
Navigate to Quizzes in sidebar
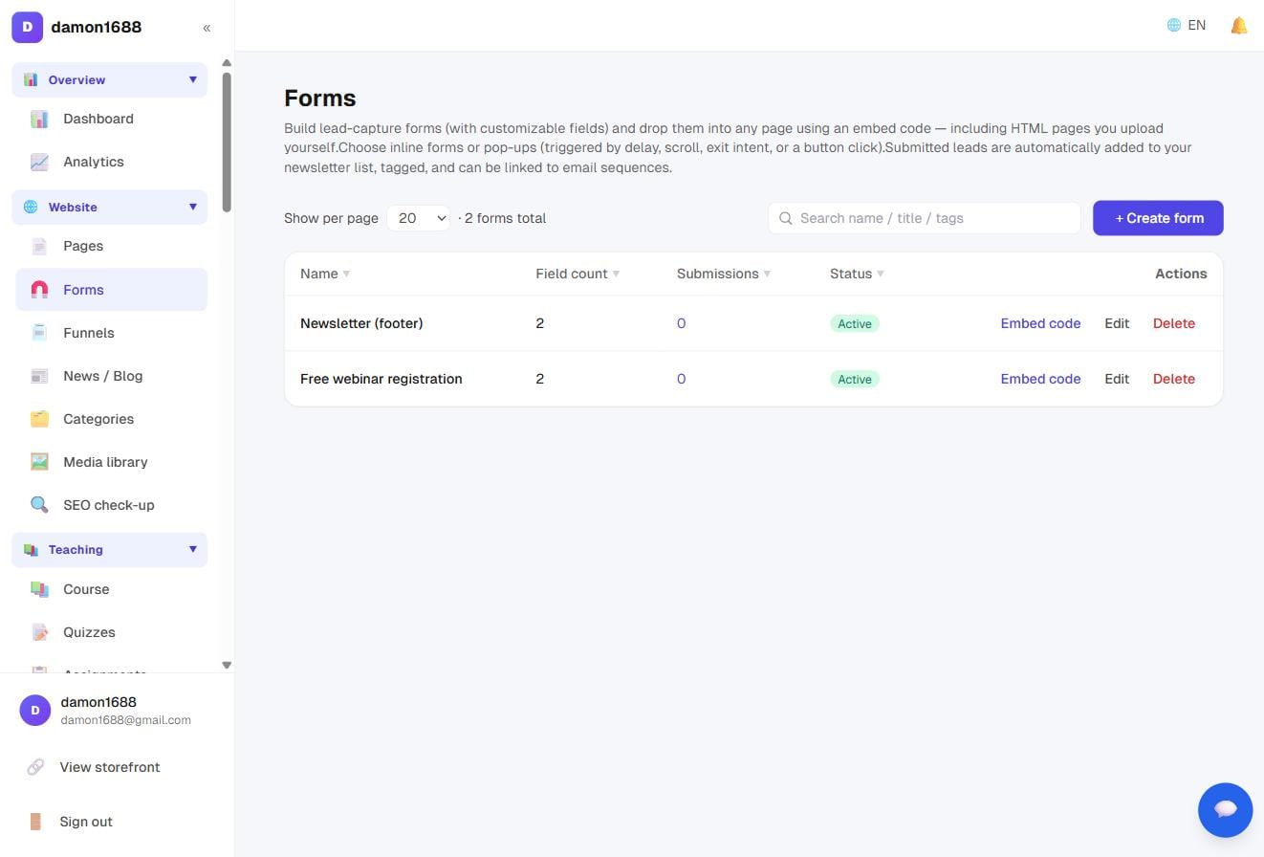point(111,632)
